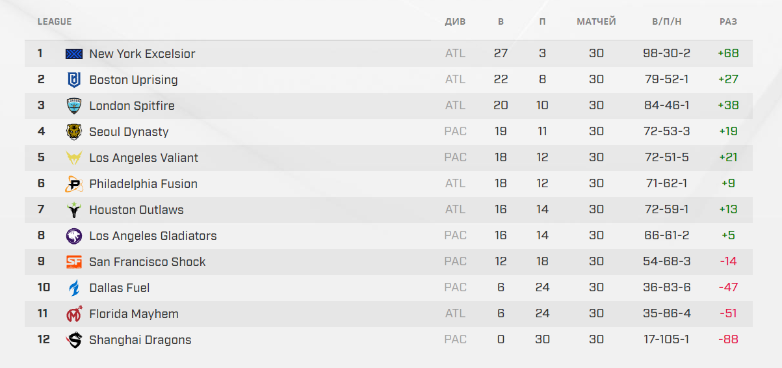Click the В/П/Н column header
The height and width of the screenshot is (368, 782).
tap(667, 21)
